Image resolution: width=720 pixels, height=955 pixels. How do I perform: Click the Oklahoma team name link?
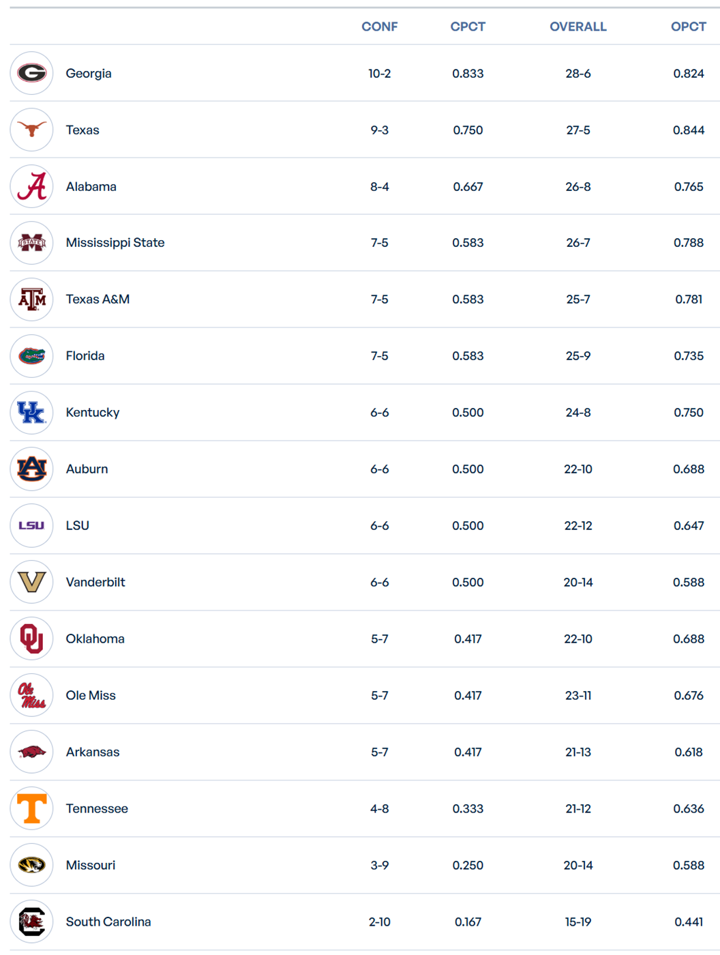click(95, 638)
